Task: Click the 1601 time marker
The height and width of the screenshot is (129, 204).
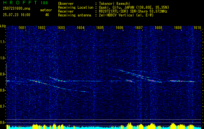Action: pyautogui.click(x=22, y=28)
